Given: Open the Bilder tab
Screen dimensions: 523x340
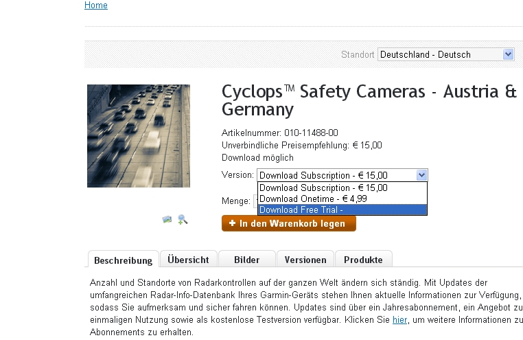Looking at the screenshot, I should (x=247, y=260).
